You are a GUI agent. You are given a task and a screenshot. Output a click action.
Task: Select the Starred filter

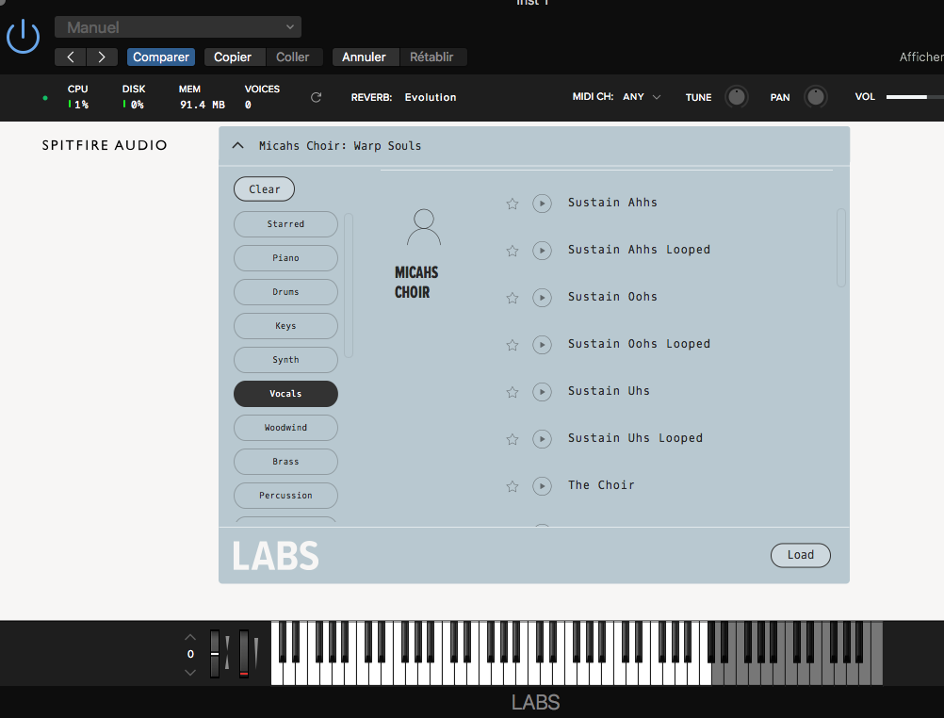(x=286, y=224)
